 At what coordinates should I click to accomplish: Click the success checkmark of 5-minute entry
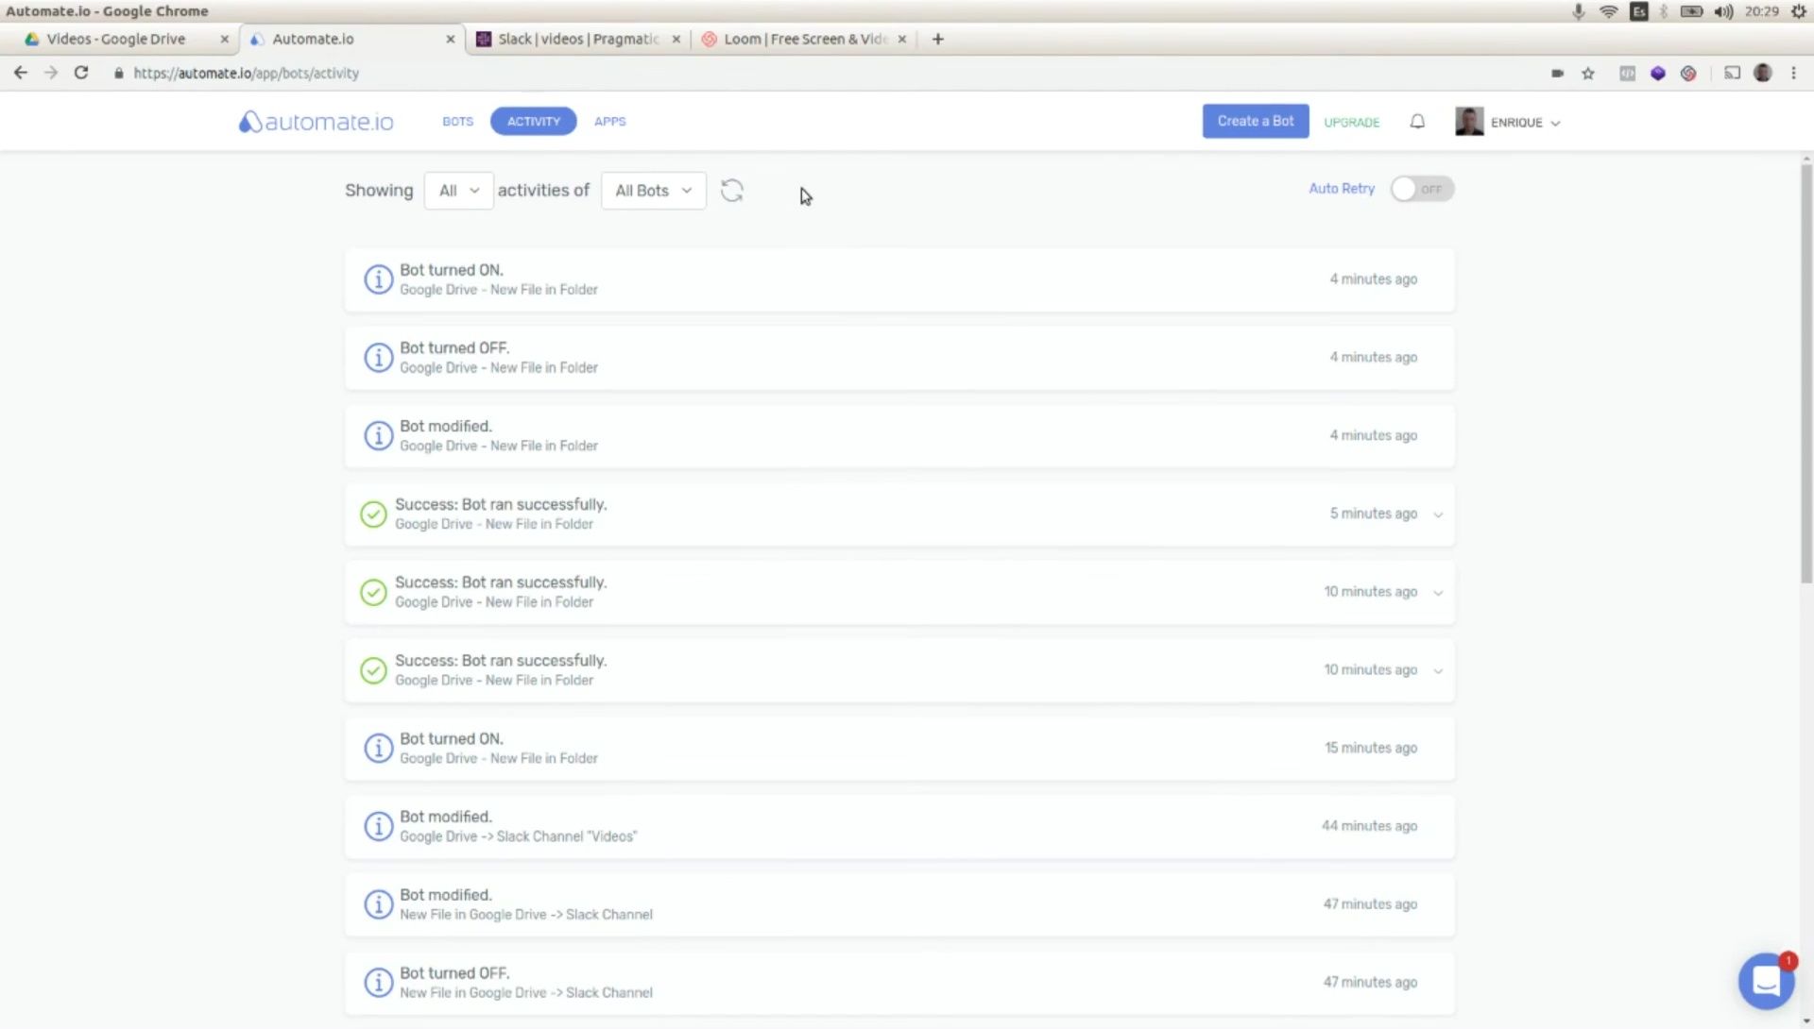[373, 514]
